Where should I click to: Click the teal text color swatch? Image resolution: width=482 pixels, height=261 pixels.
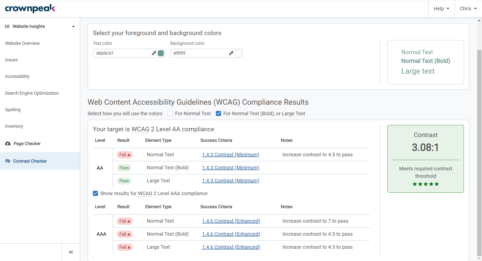point(161,53)
